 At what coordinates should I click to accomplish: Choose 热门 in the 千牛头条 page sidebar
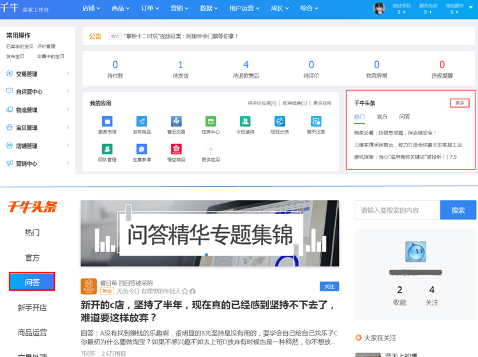point(32,233)
